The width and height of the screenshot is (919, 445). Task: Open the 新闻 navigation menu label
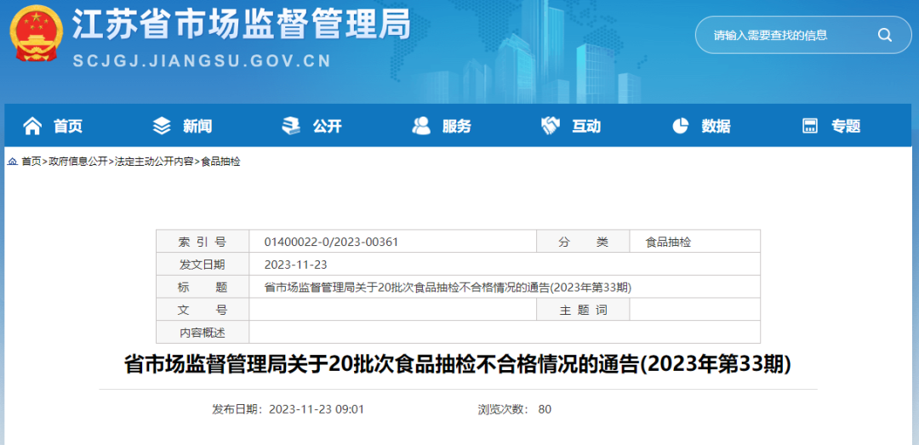point(197,126)
